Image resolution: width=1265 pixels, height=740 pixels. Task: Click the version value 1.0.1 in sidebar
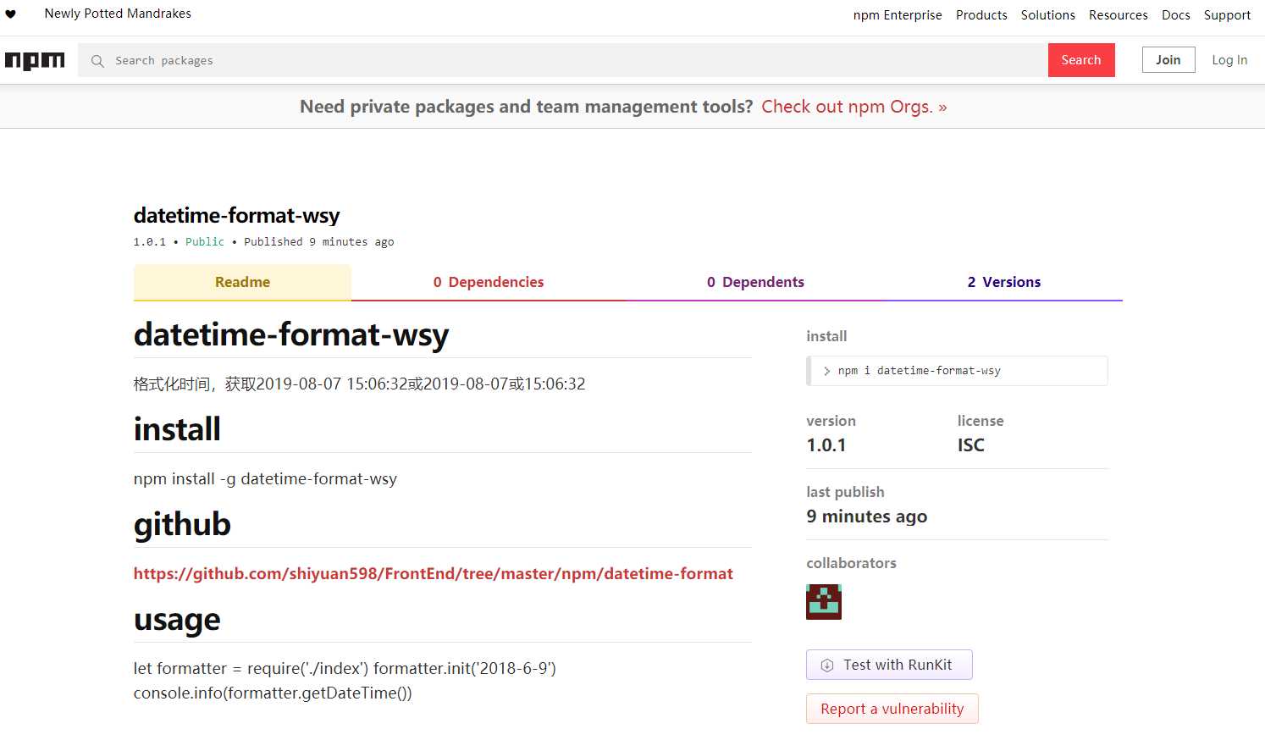point(826,445)
